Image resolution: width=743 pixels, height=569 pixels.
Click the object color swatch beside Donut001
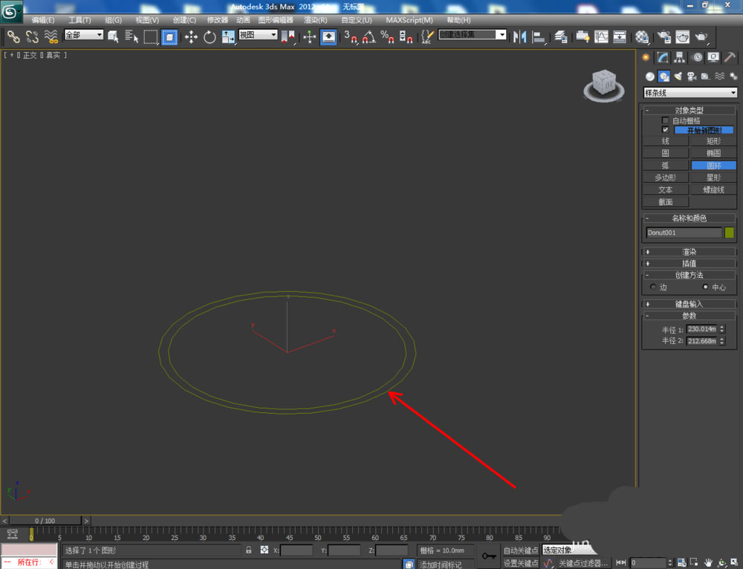pyautogui.click(x=729, y=233)
